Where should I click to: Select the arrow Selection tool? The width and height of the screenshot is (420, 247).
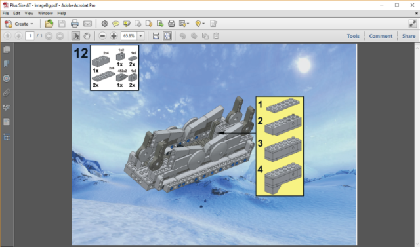pos(76,36)
